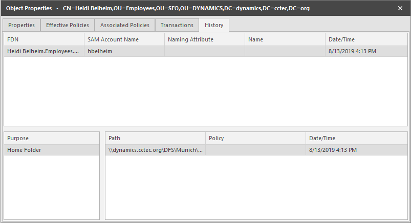Screen dimensions: 411x223
Task: Sort by the FDN column header
Action: coord(44,39)
